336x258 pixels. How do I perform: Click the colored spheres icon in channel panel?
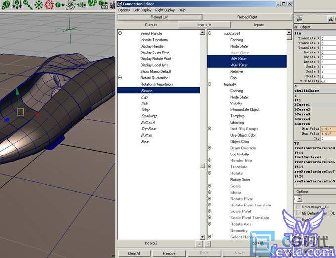click(331, 19)
